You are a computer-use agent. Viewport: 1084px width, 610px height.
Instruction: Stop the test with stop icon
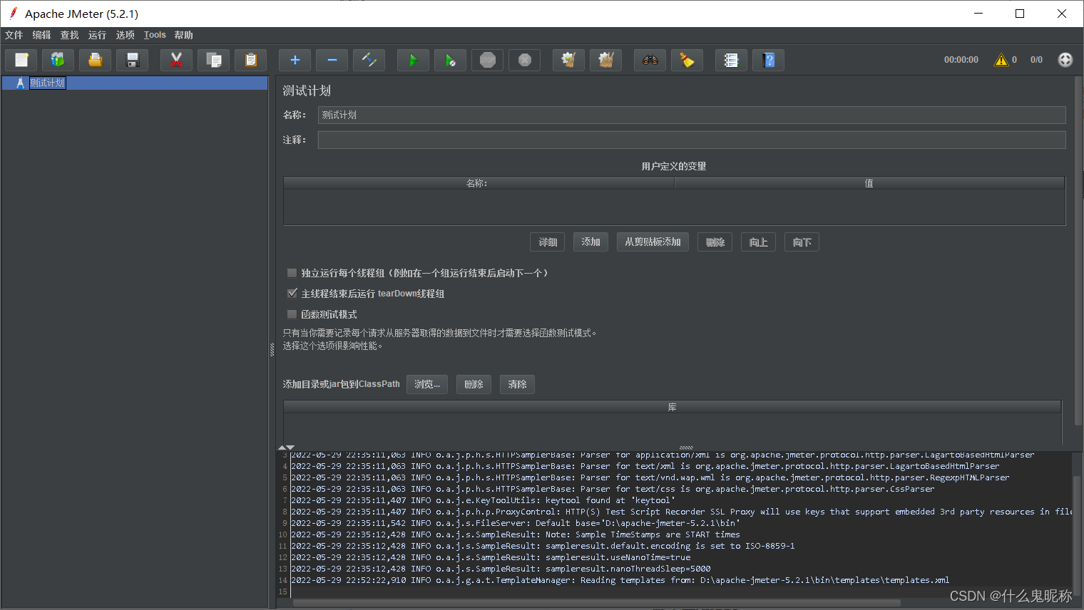487,61
